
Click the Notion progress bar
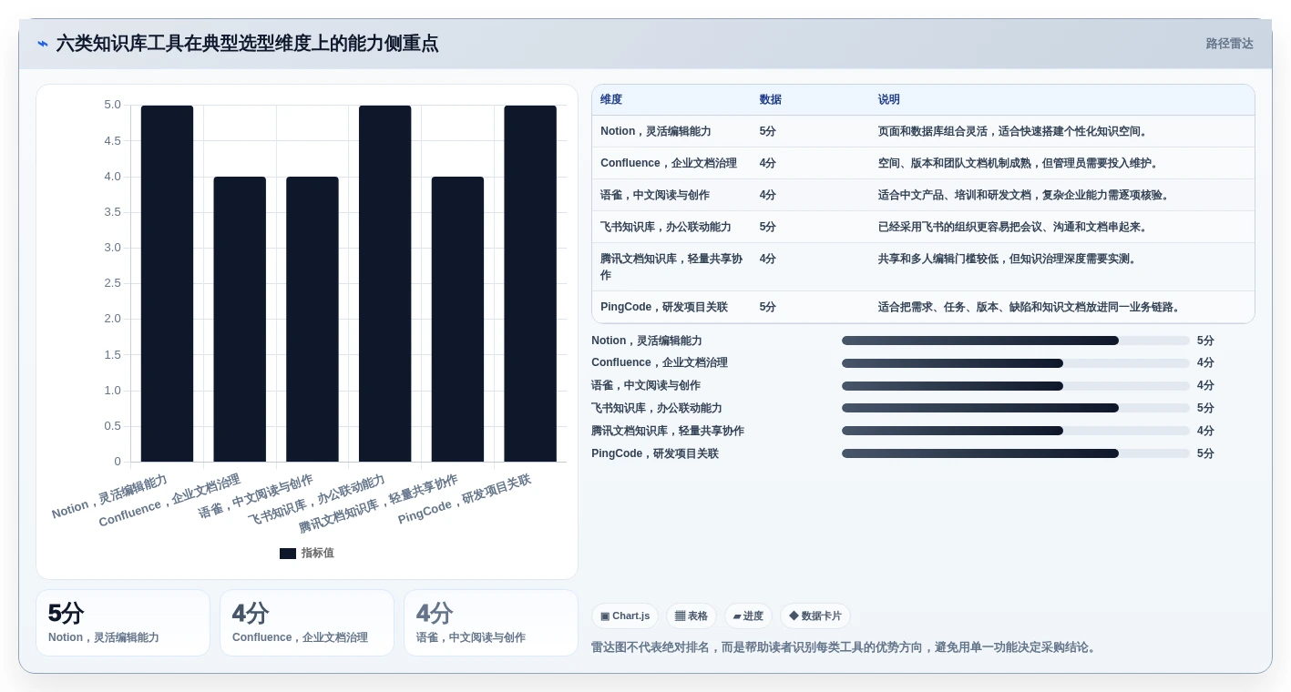tap(1016, 341)
